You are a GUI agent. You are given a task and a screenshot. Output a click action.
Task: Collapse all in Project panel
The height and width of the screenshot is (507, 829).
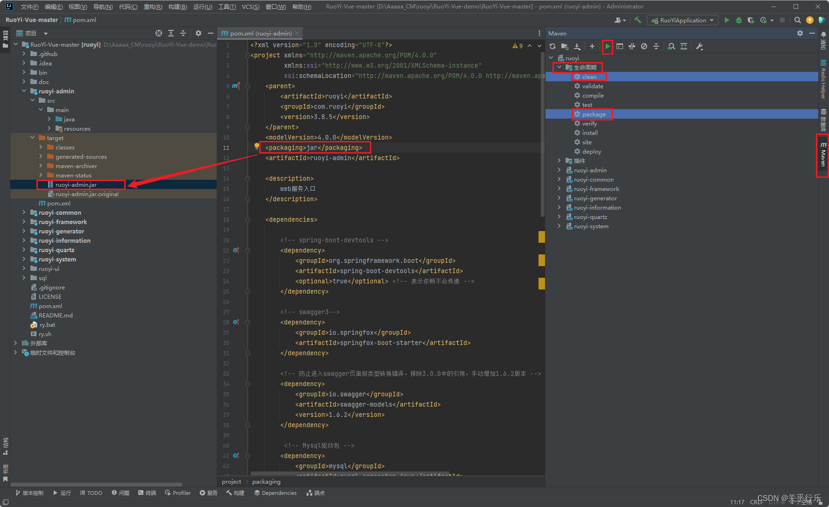tap(183, 33)
